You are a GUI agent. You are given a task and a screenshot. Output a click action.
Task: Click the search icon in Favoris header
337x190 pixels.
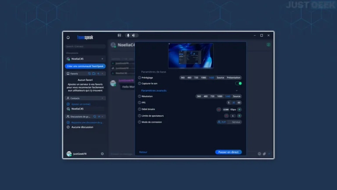tap(89, 73)
